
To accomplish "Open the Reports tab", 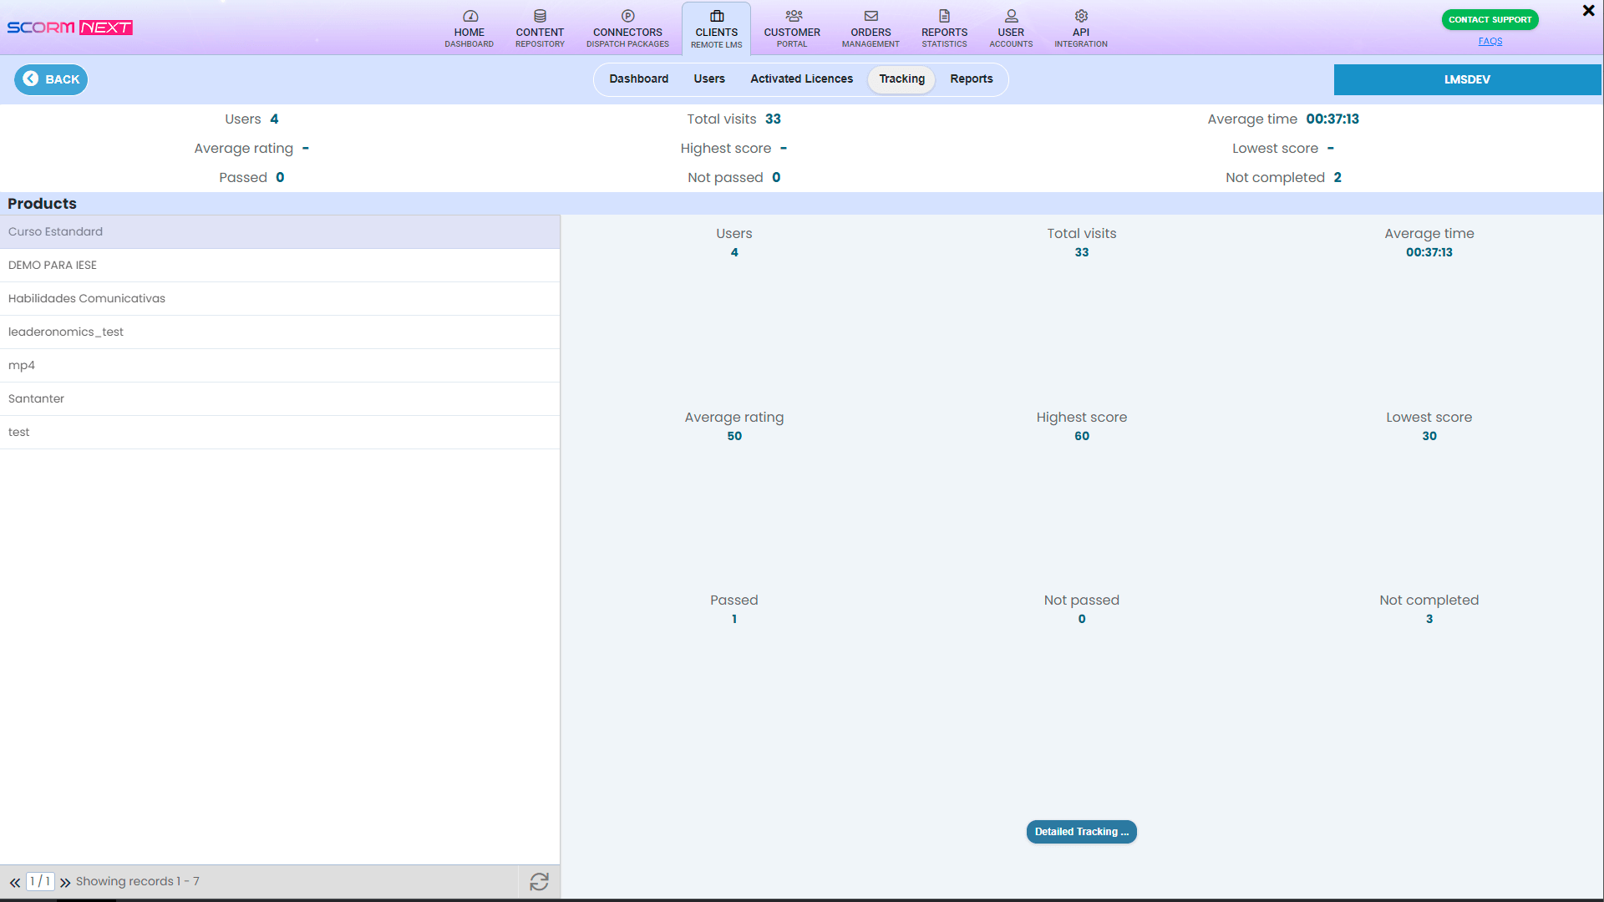I will click(971, 79).
